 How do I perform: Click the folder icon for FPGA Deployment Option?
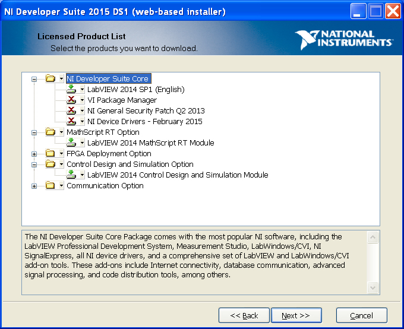(x=50, y=154)
